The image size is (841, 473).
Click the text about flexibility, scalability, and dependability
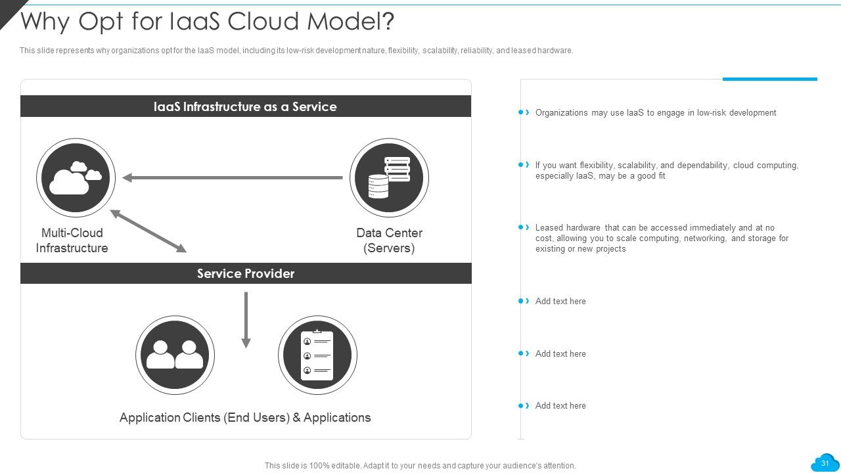coord(667,171)
